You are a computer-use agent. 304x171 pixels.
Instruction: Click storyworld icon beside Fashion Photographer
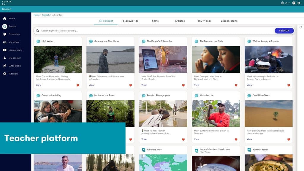pyautogui.click(x=144, y=96)
